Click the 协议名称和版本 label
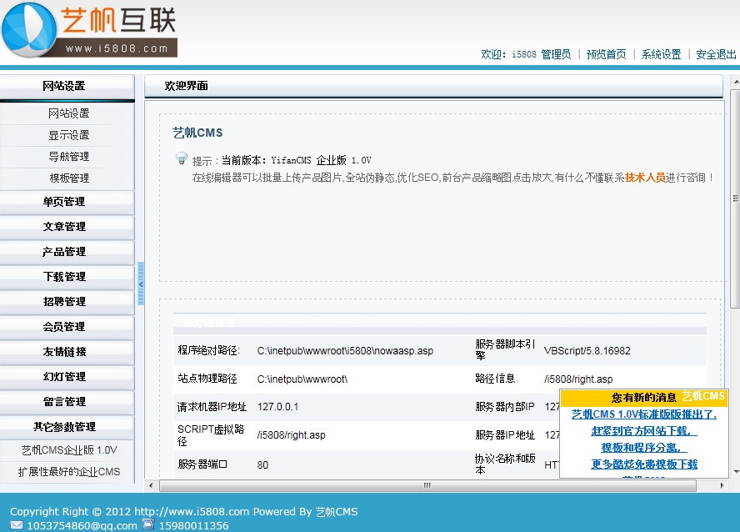This screenshot has width=740, height=532. [504, 464]
